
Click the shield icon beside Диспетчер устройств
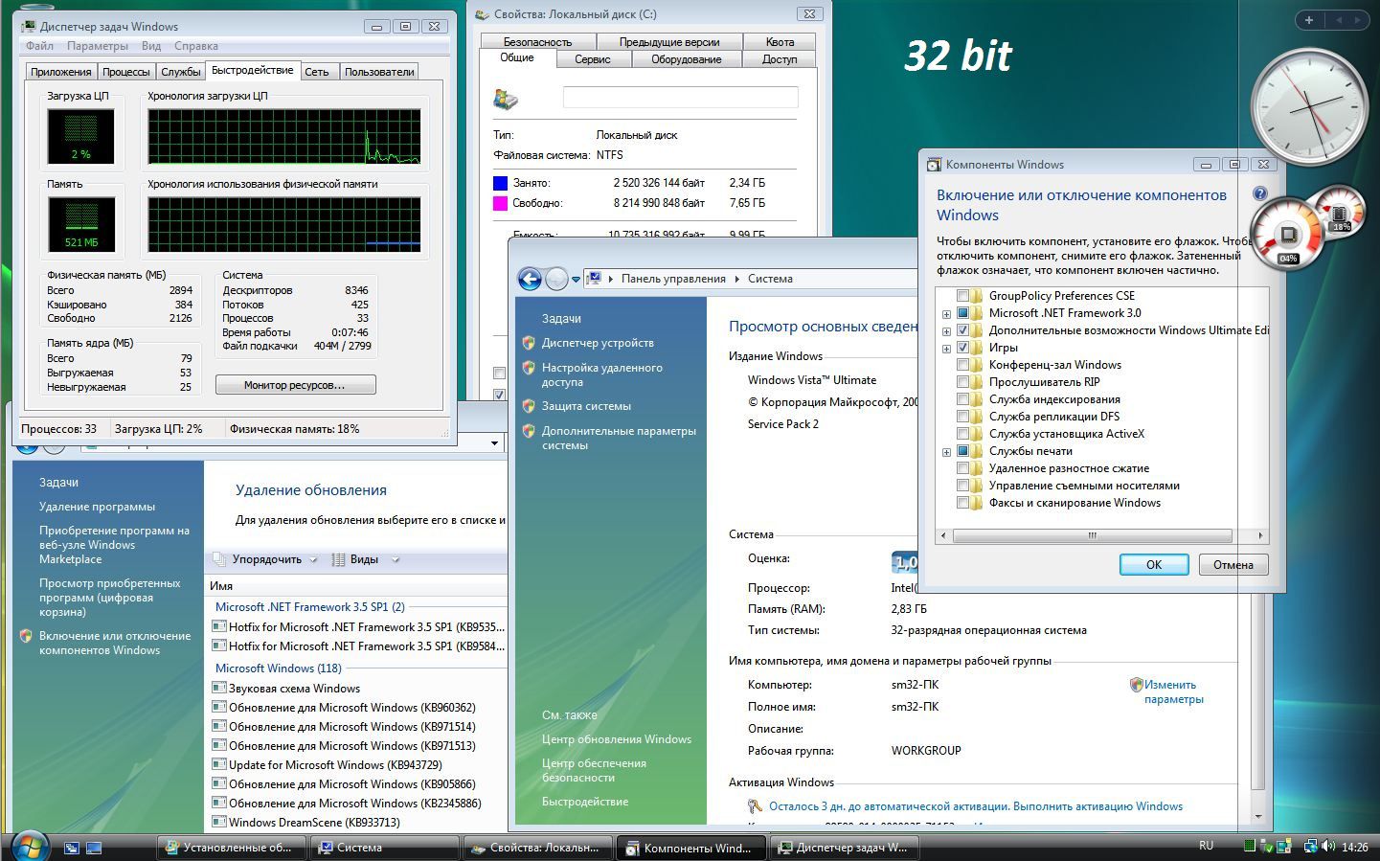(x=528, y=343)
